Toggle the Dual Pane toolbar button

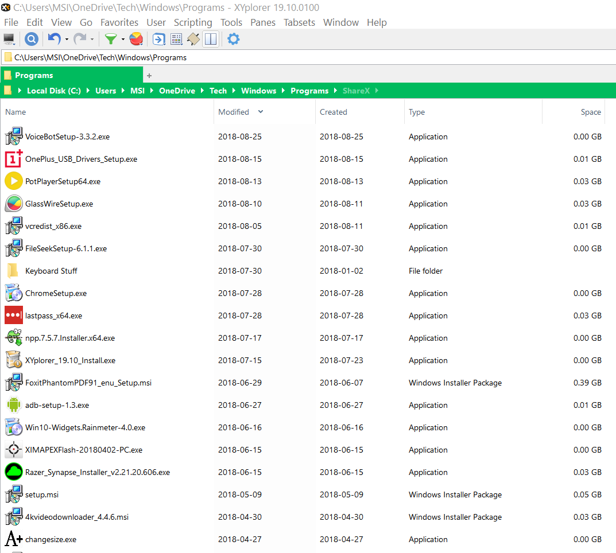pos(211,39)
